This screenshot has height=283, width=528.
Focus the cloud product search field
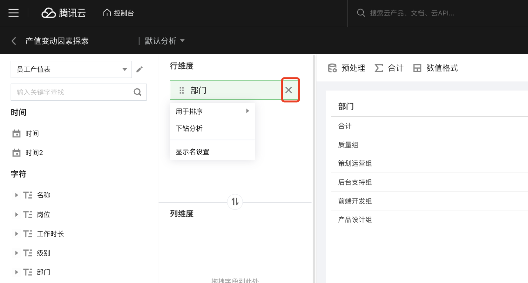(412, 13)
